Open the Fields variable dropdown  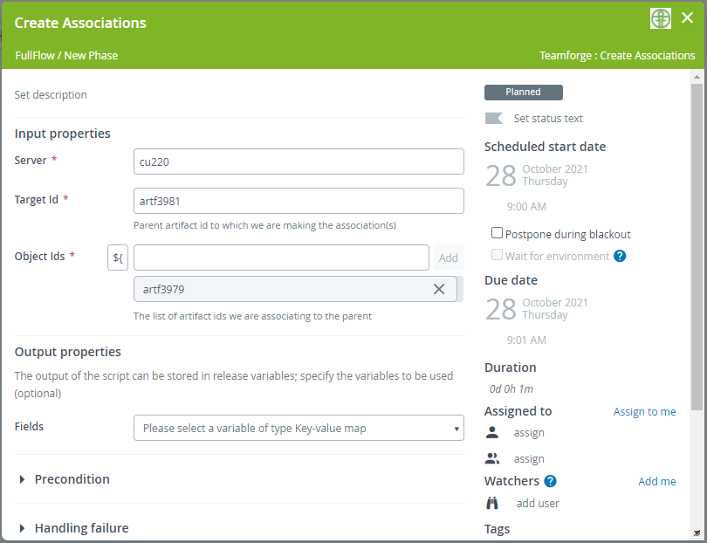point(299,428)
